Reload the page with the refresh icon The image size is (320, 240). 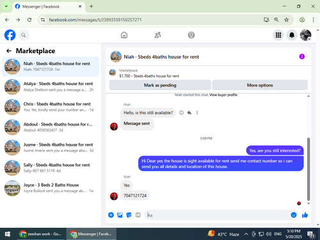29,20
